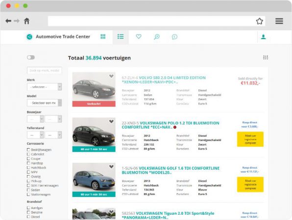Check the Hardtop checkbox
This screenshot has height=220, width=292.
(28, 163)
